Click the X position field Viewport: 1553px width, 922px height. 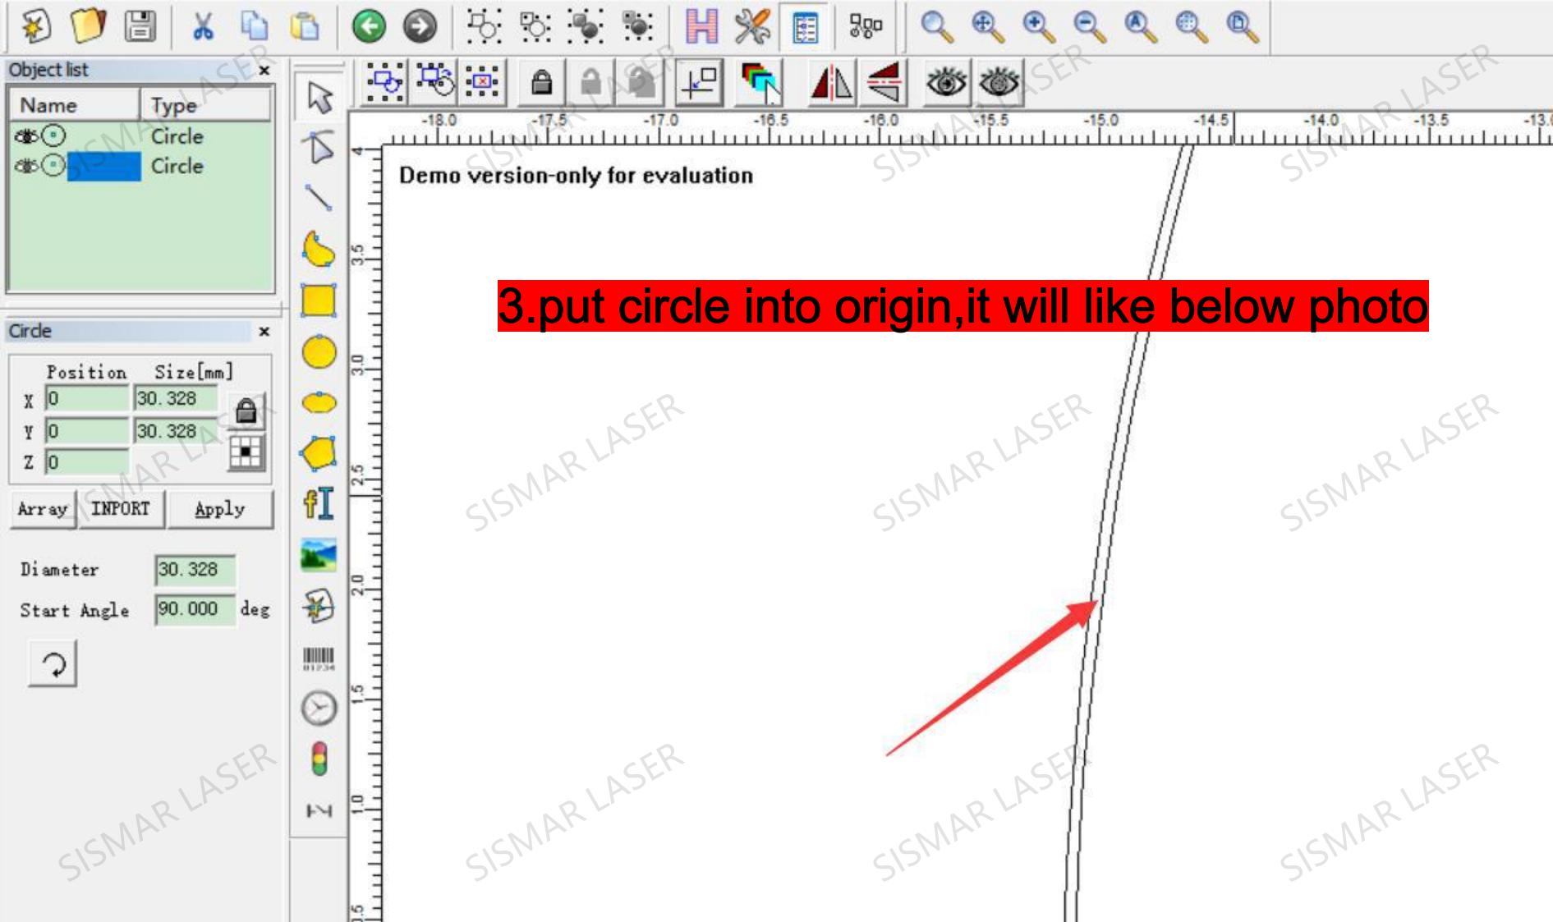(x=87, y=399)
